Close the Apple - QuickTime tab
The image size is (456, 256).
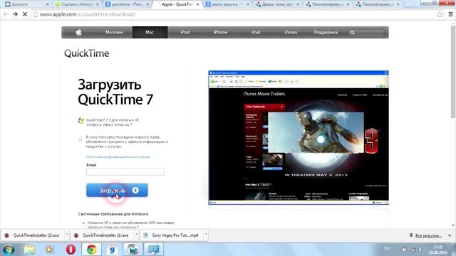pos(198,4)
